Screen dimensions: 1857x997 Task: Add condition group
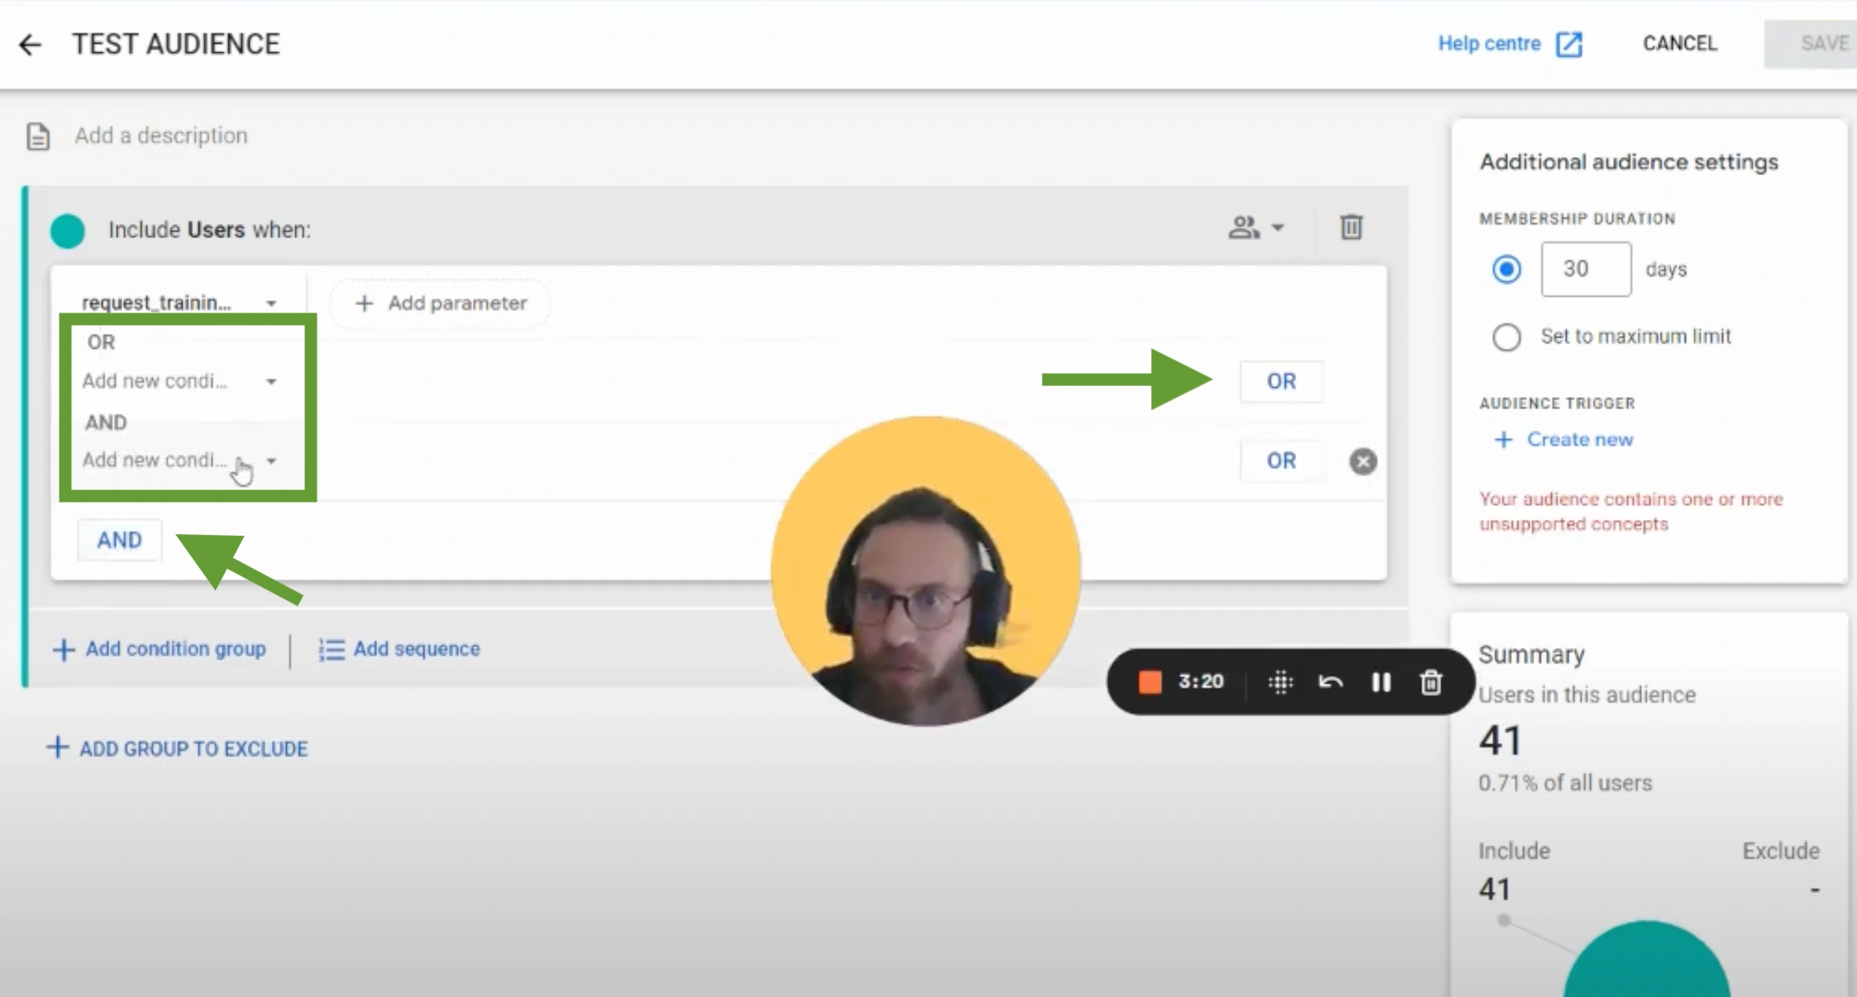(160, 650)
